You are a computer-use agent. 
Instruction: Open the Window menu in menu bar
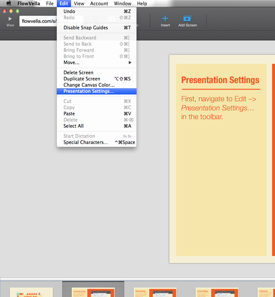pyautogui.click(x=123, y=4)
